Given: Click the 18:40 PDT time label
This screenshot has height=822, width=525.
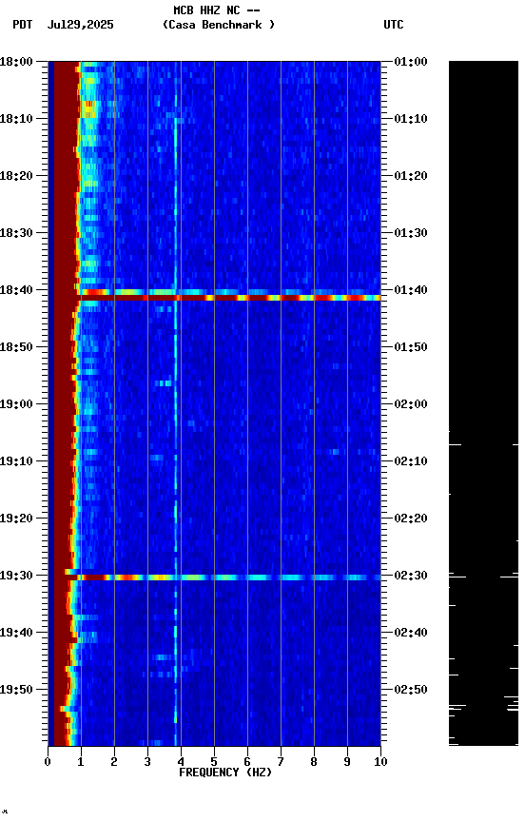Looking at the screenshot, I should [x=16, y=290].
